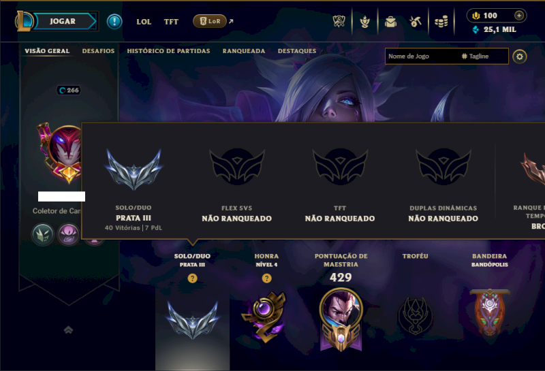Open the blue alert notification icon
Image resolution: width=545 pixels, height=371 pixels.
[114, 22]
